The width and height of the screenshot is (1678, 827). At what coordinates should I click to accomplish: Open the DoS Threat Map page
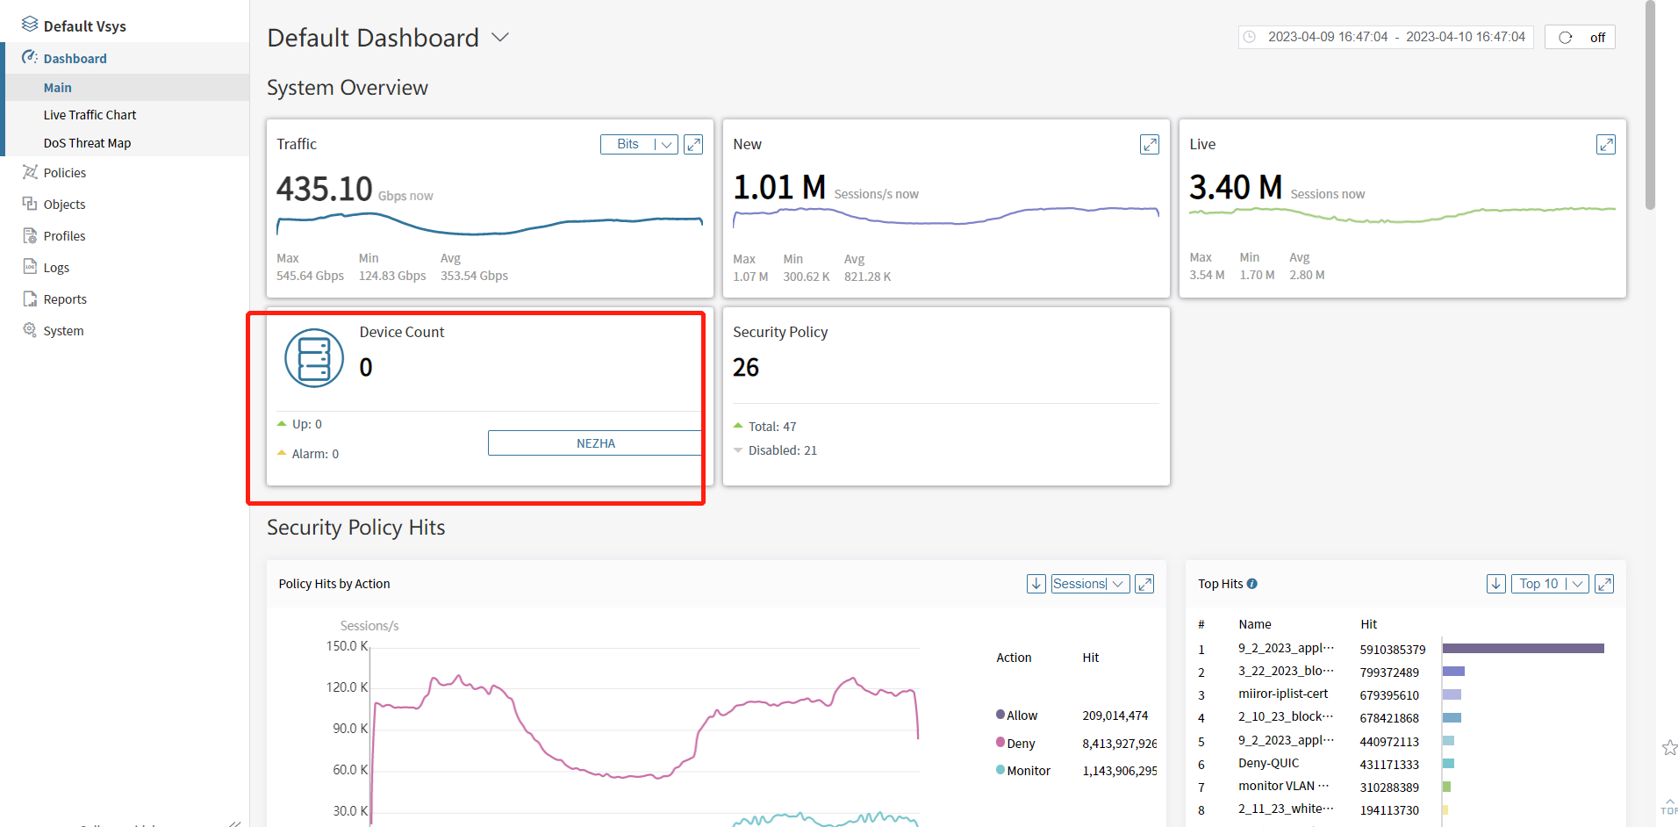point(87,143)
